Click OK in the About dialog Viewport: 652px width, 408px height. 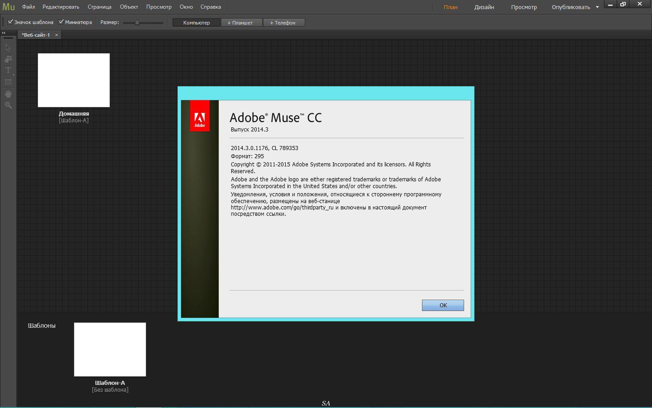443,305
